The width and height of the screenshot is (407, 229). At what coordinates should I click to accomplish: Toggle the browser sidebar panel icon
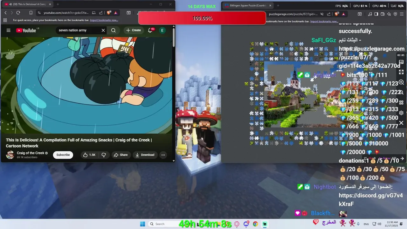376,14
